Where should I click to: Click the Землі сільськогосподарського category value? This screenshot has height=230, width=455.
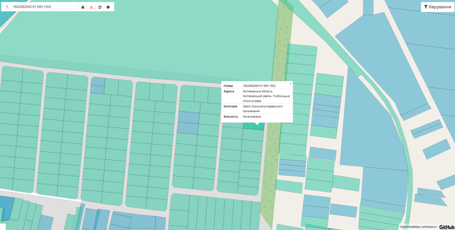pos(262,107)
